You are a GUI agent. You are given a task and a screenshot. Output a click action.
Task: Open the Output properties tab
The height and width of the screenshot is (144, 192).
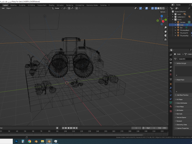click(x=171, y=63)
